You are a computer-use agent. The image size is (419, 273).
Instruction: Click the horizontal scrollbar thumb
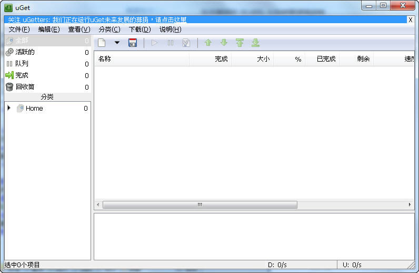(200, 204)
